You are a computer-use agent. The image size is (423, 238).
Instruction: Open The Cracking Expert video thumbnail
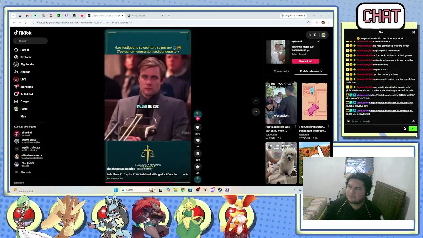pyautogui.click(x=315, y=102)
